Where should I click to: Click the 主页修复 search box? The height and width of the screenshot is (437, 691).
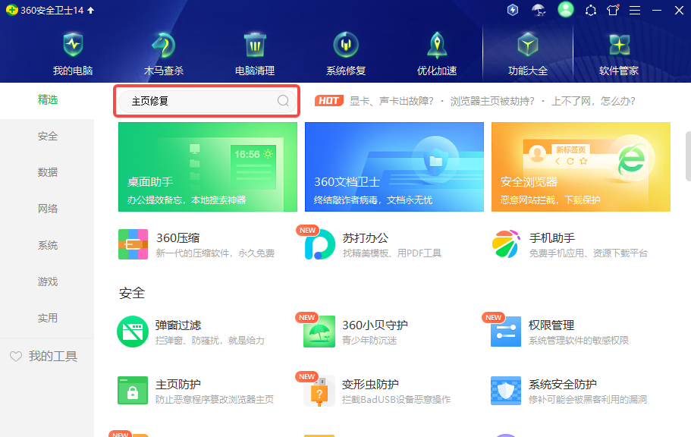[x=206, y=100]
